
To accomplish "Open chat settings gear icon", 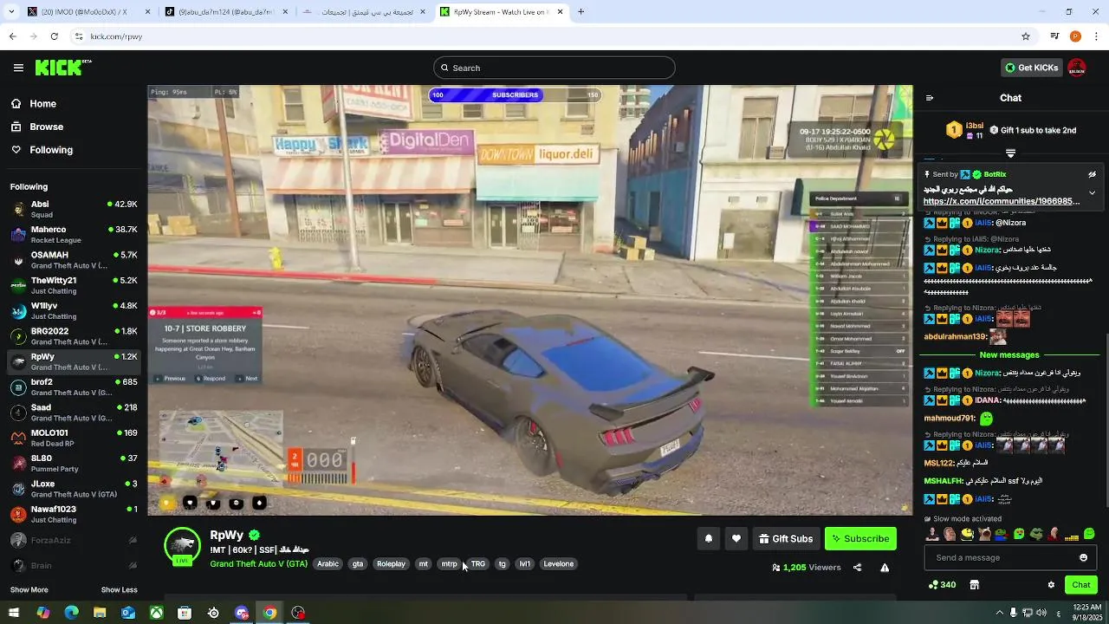I will pos(1051,585).
